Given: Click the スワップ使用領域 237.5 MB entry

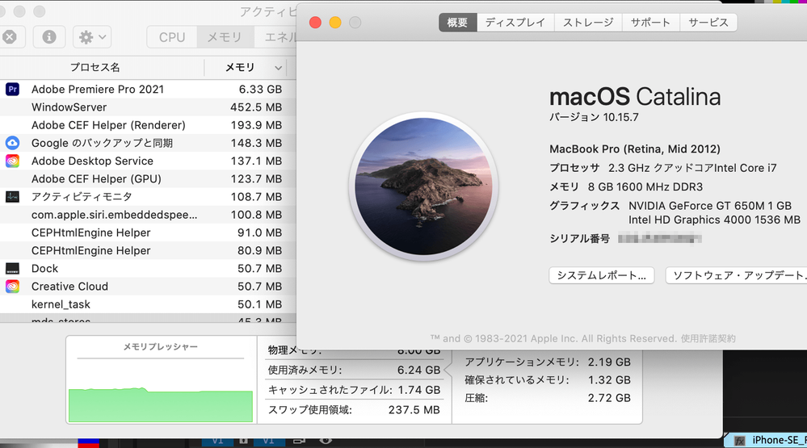Looking at the screenshot, I should coord(354,410).
